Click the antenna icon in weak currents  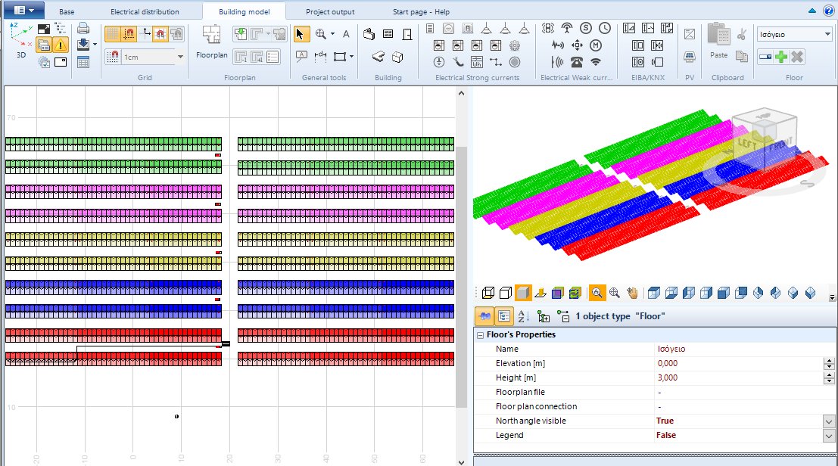pyautogui.click(x=567, y=28)
